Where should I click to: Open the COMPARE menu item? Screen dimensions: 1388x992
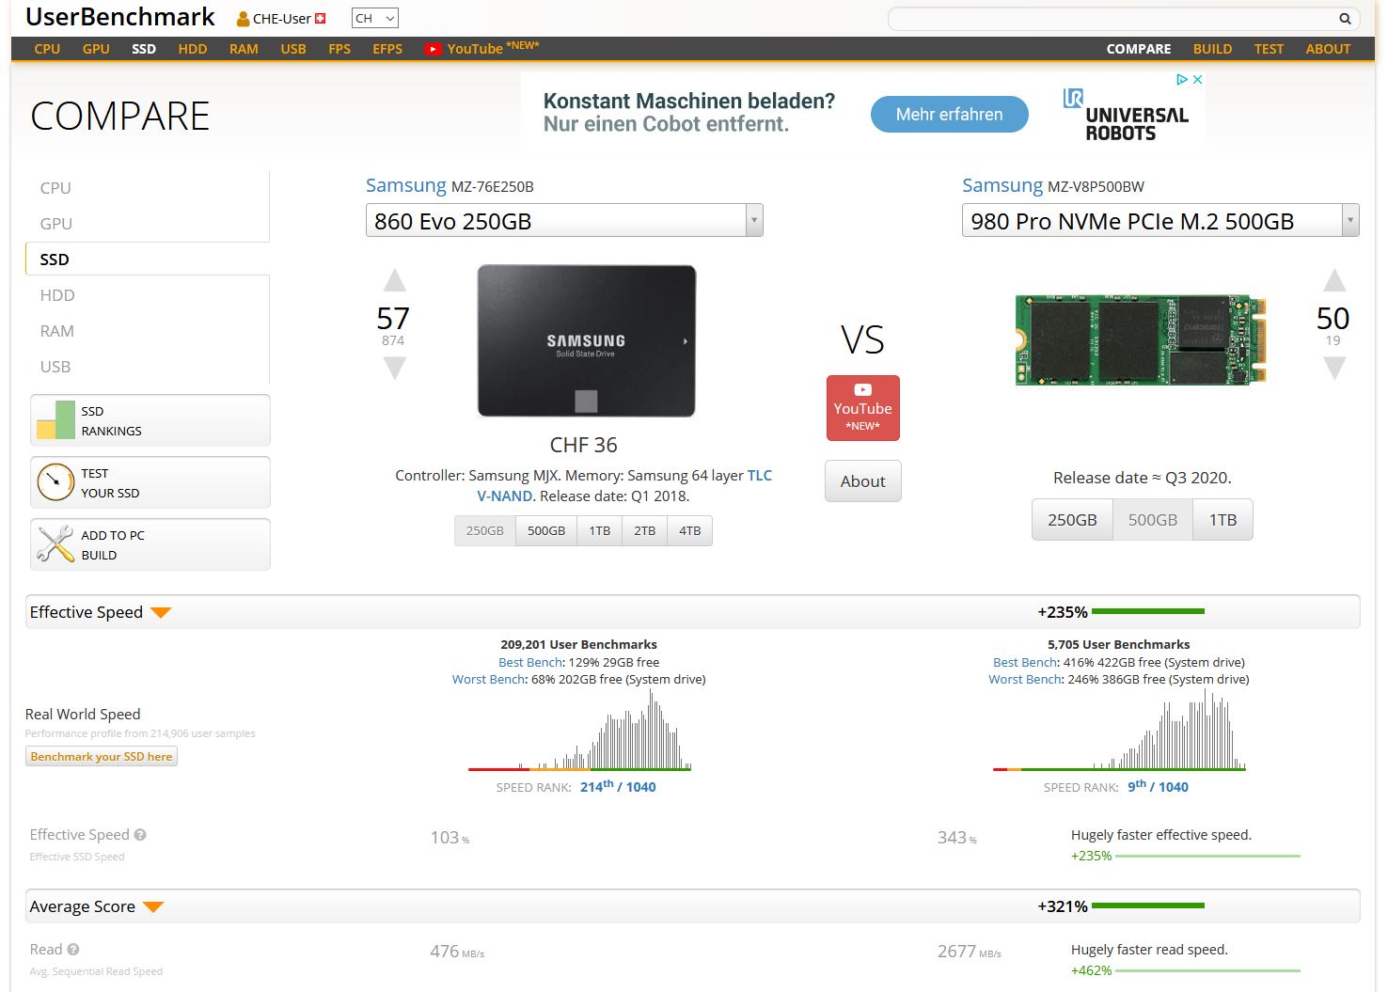[1138, 48]
